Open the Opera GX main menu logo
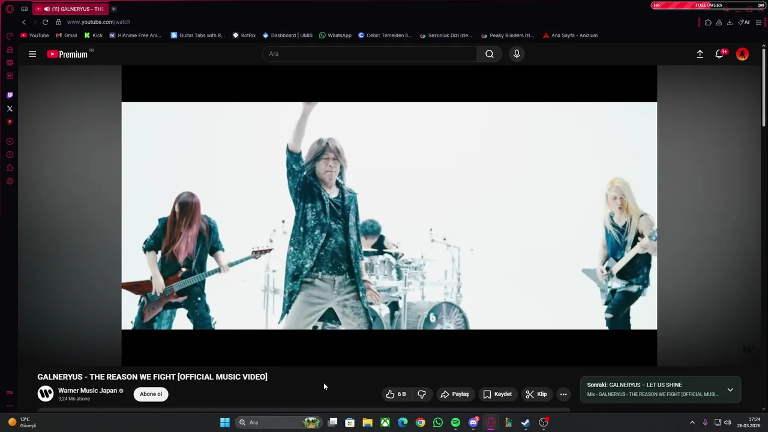Viewport: 768px width, 432px height. pos(10,9)
